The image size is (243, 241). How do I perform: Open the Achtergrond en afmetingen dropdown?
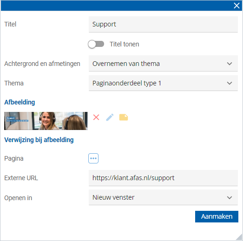[x=163, y=64]
